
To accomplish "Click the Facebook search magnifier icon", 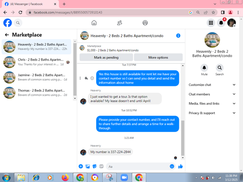I will [x=18, y=23].
